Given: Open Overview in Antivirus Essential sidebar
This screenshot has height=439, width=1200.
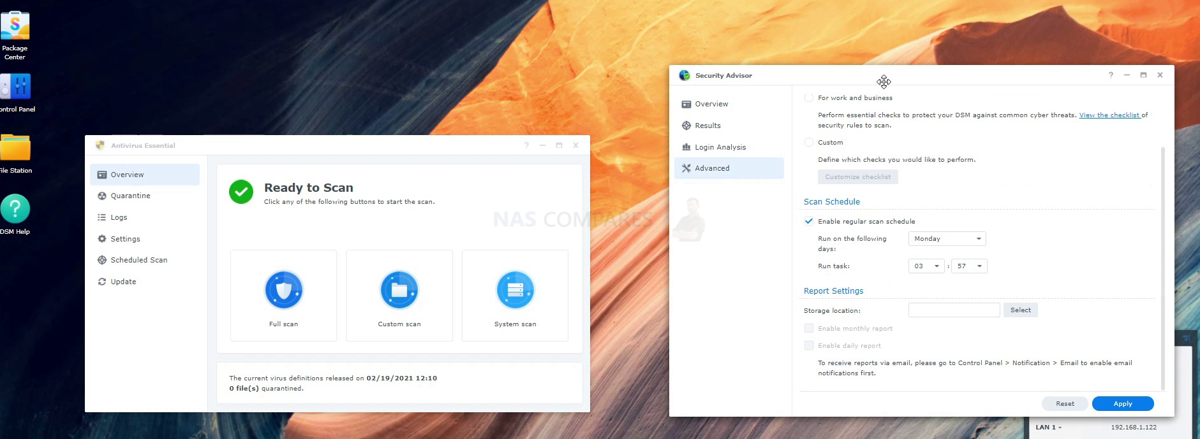Looking at the screenshot, I should point(145,175).
